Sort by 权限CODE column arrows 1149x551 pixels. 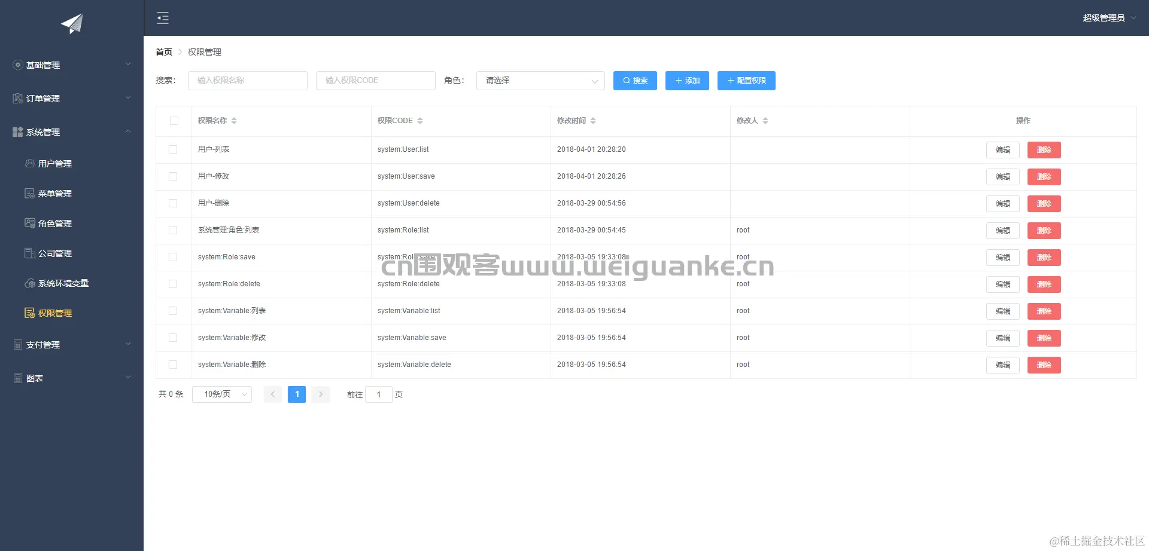click(420, 121)
